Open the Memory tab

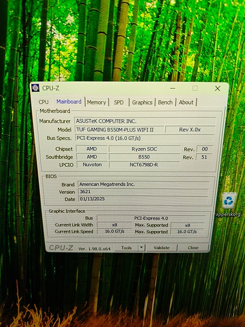pyautogui.click(x=97, y=102)
